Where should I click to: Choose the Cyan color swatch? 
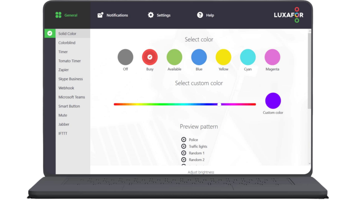pyautogui.click(x=248, y=57)
